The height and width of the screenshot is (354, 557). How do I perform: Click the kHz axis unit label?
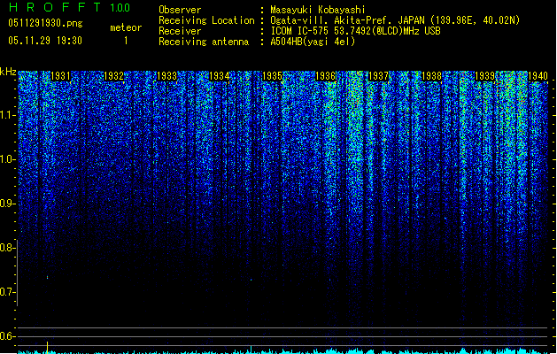pos(8,72)
